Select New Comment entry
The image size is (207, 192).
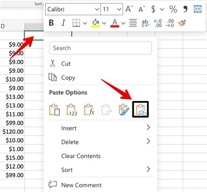pos(100,185)
